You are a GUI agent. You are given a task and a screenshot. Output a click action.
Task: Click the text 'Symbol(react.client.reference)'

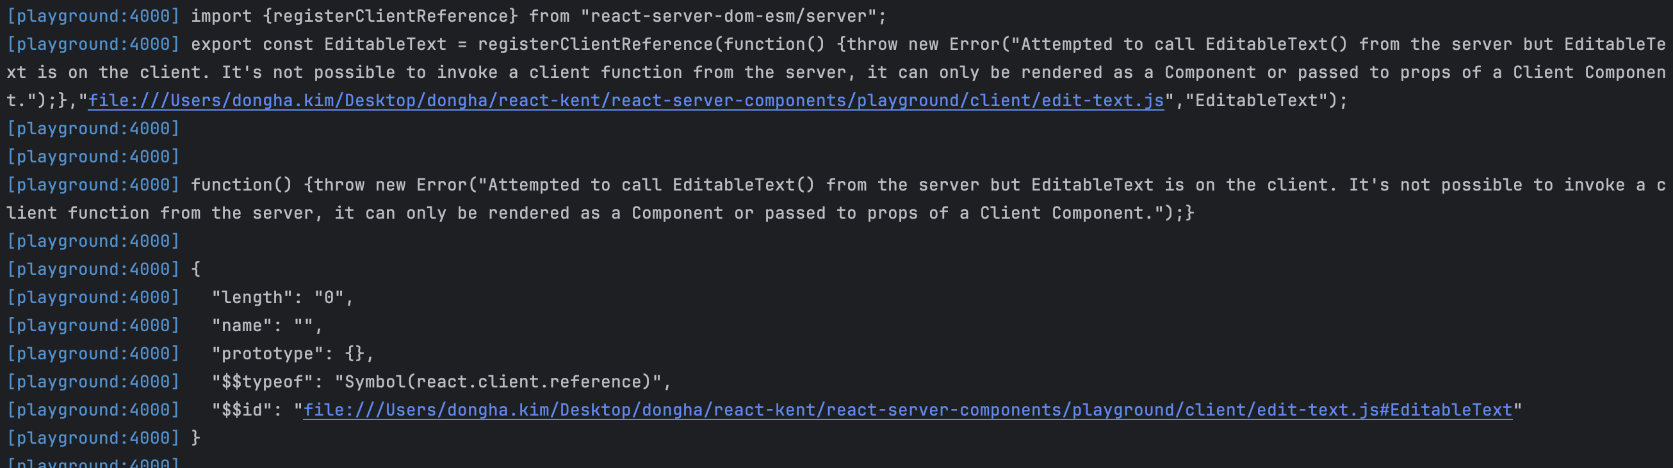coord(497,381)
